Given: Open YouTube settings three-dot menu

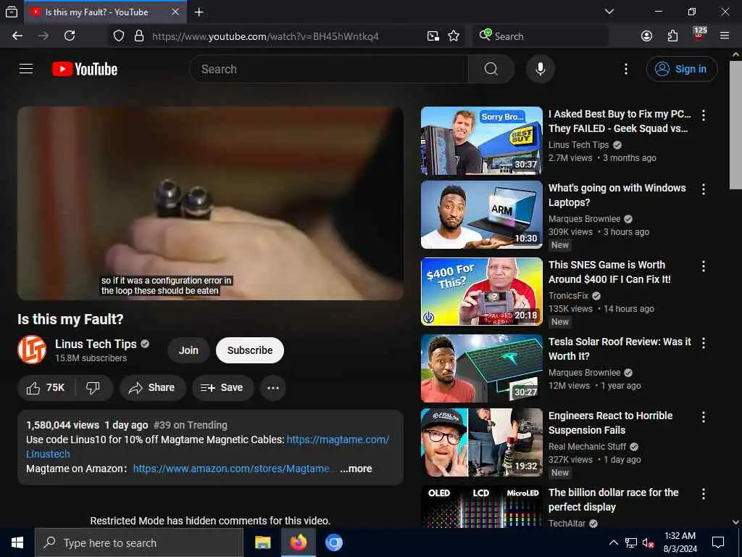Looking at the screenshot, I should (625, 69).
